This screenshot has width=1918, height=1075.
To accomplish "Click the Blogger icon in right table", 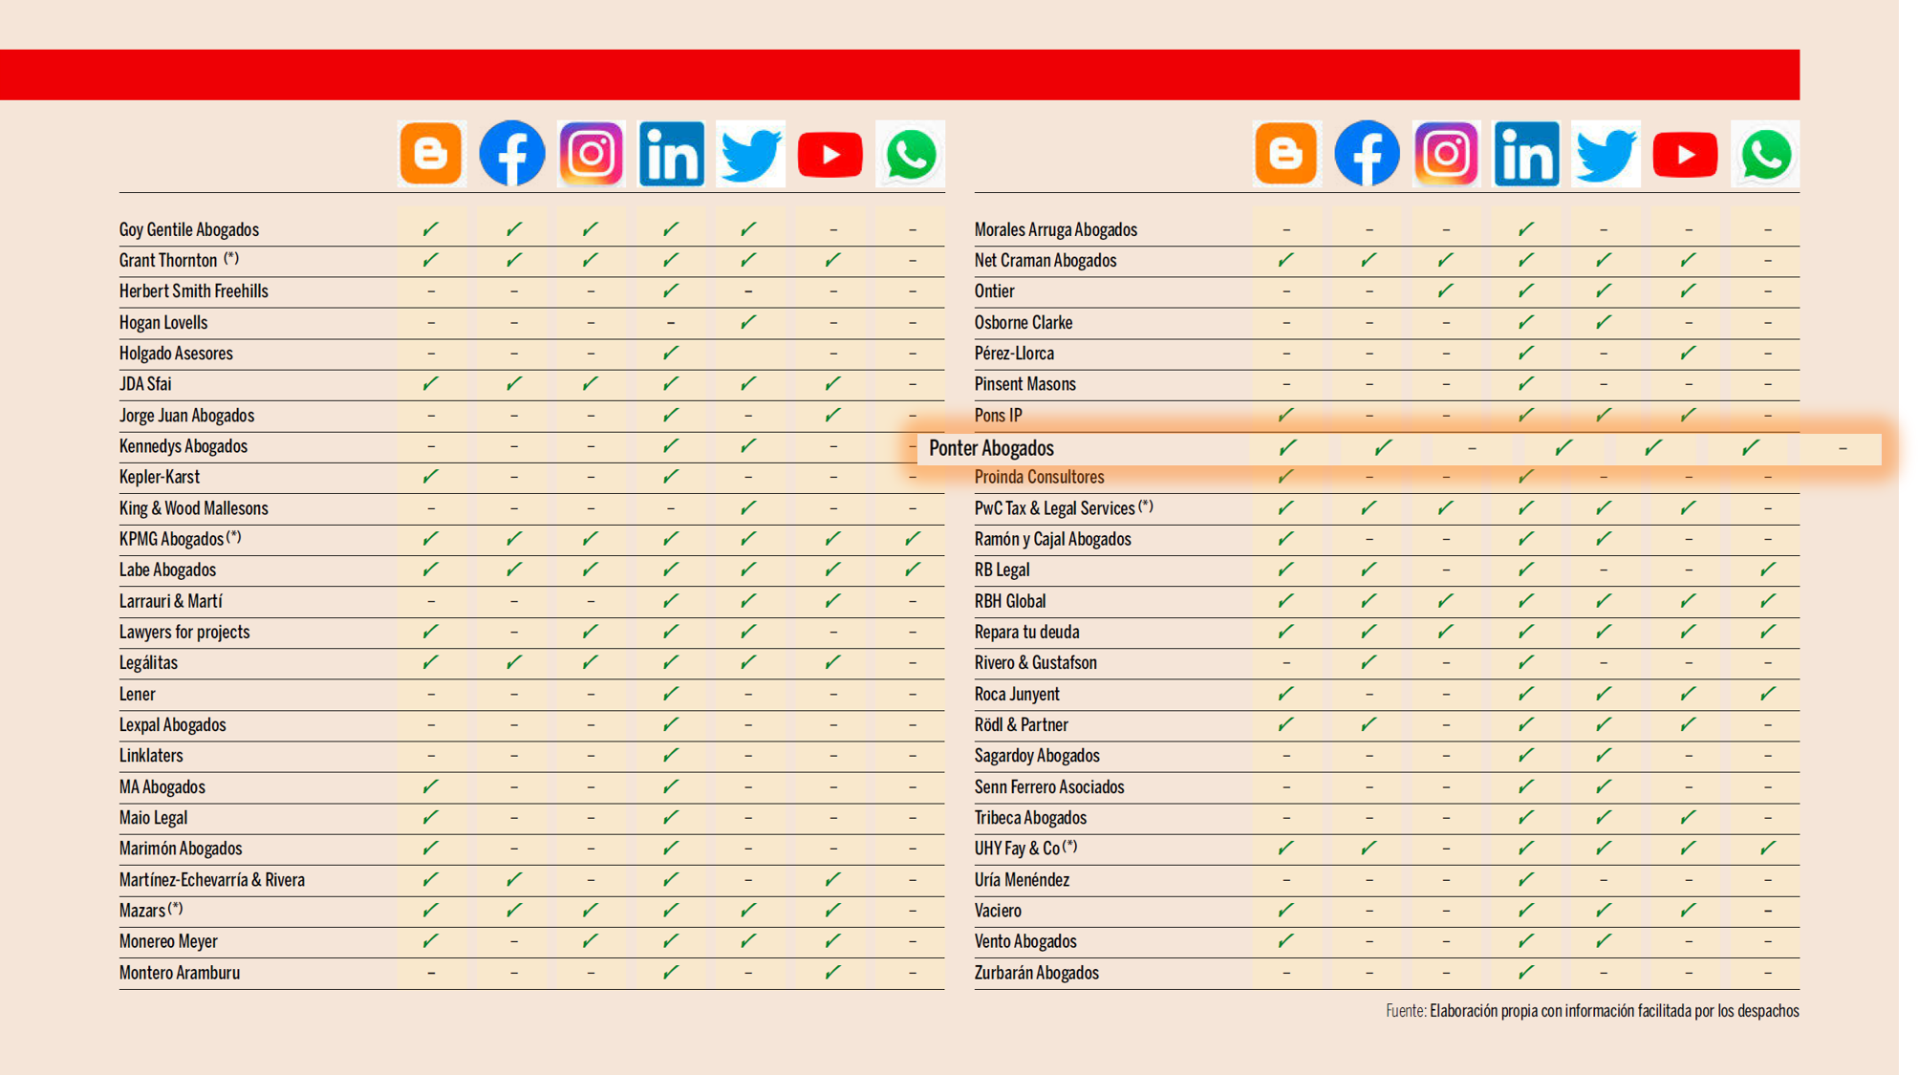I will 1286,154.
